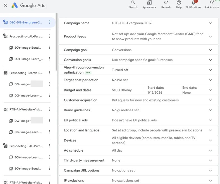Click the 'Campaign URL options' label
This screenshot has width=220, height=184.
[82, 170]
